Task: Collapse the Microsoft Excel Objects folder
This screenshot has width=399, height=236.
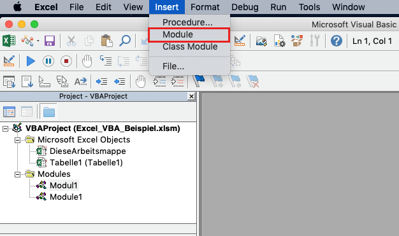Action: click(x=17, y=140)
